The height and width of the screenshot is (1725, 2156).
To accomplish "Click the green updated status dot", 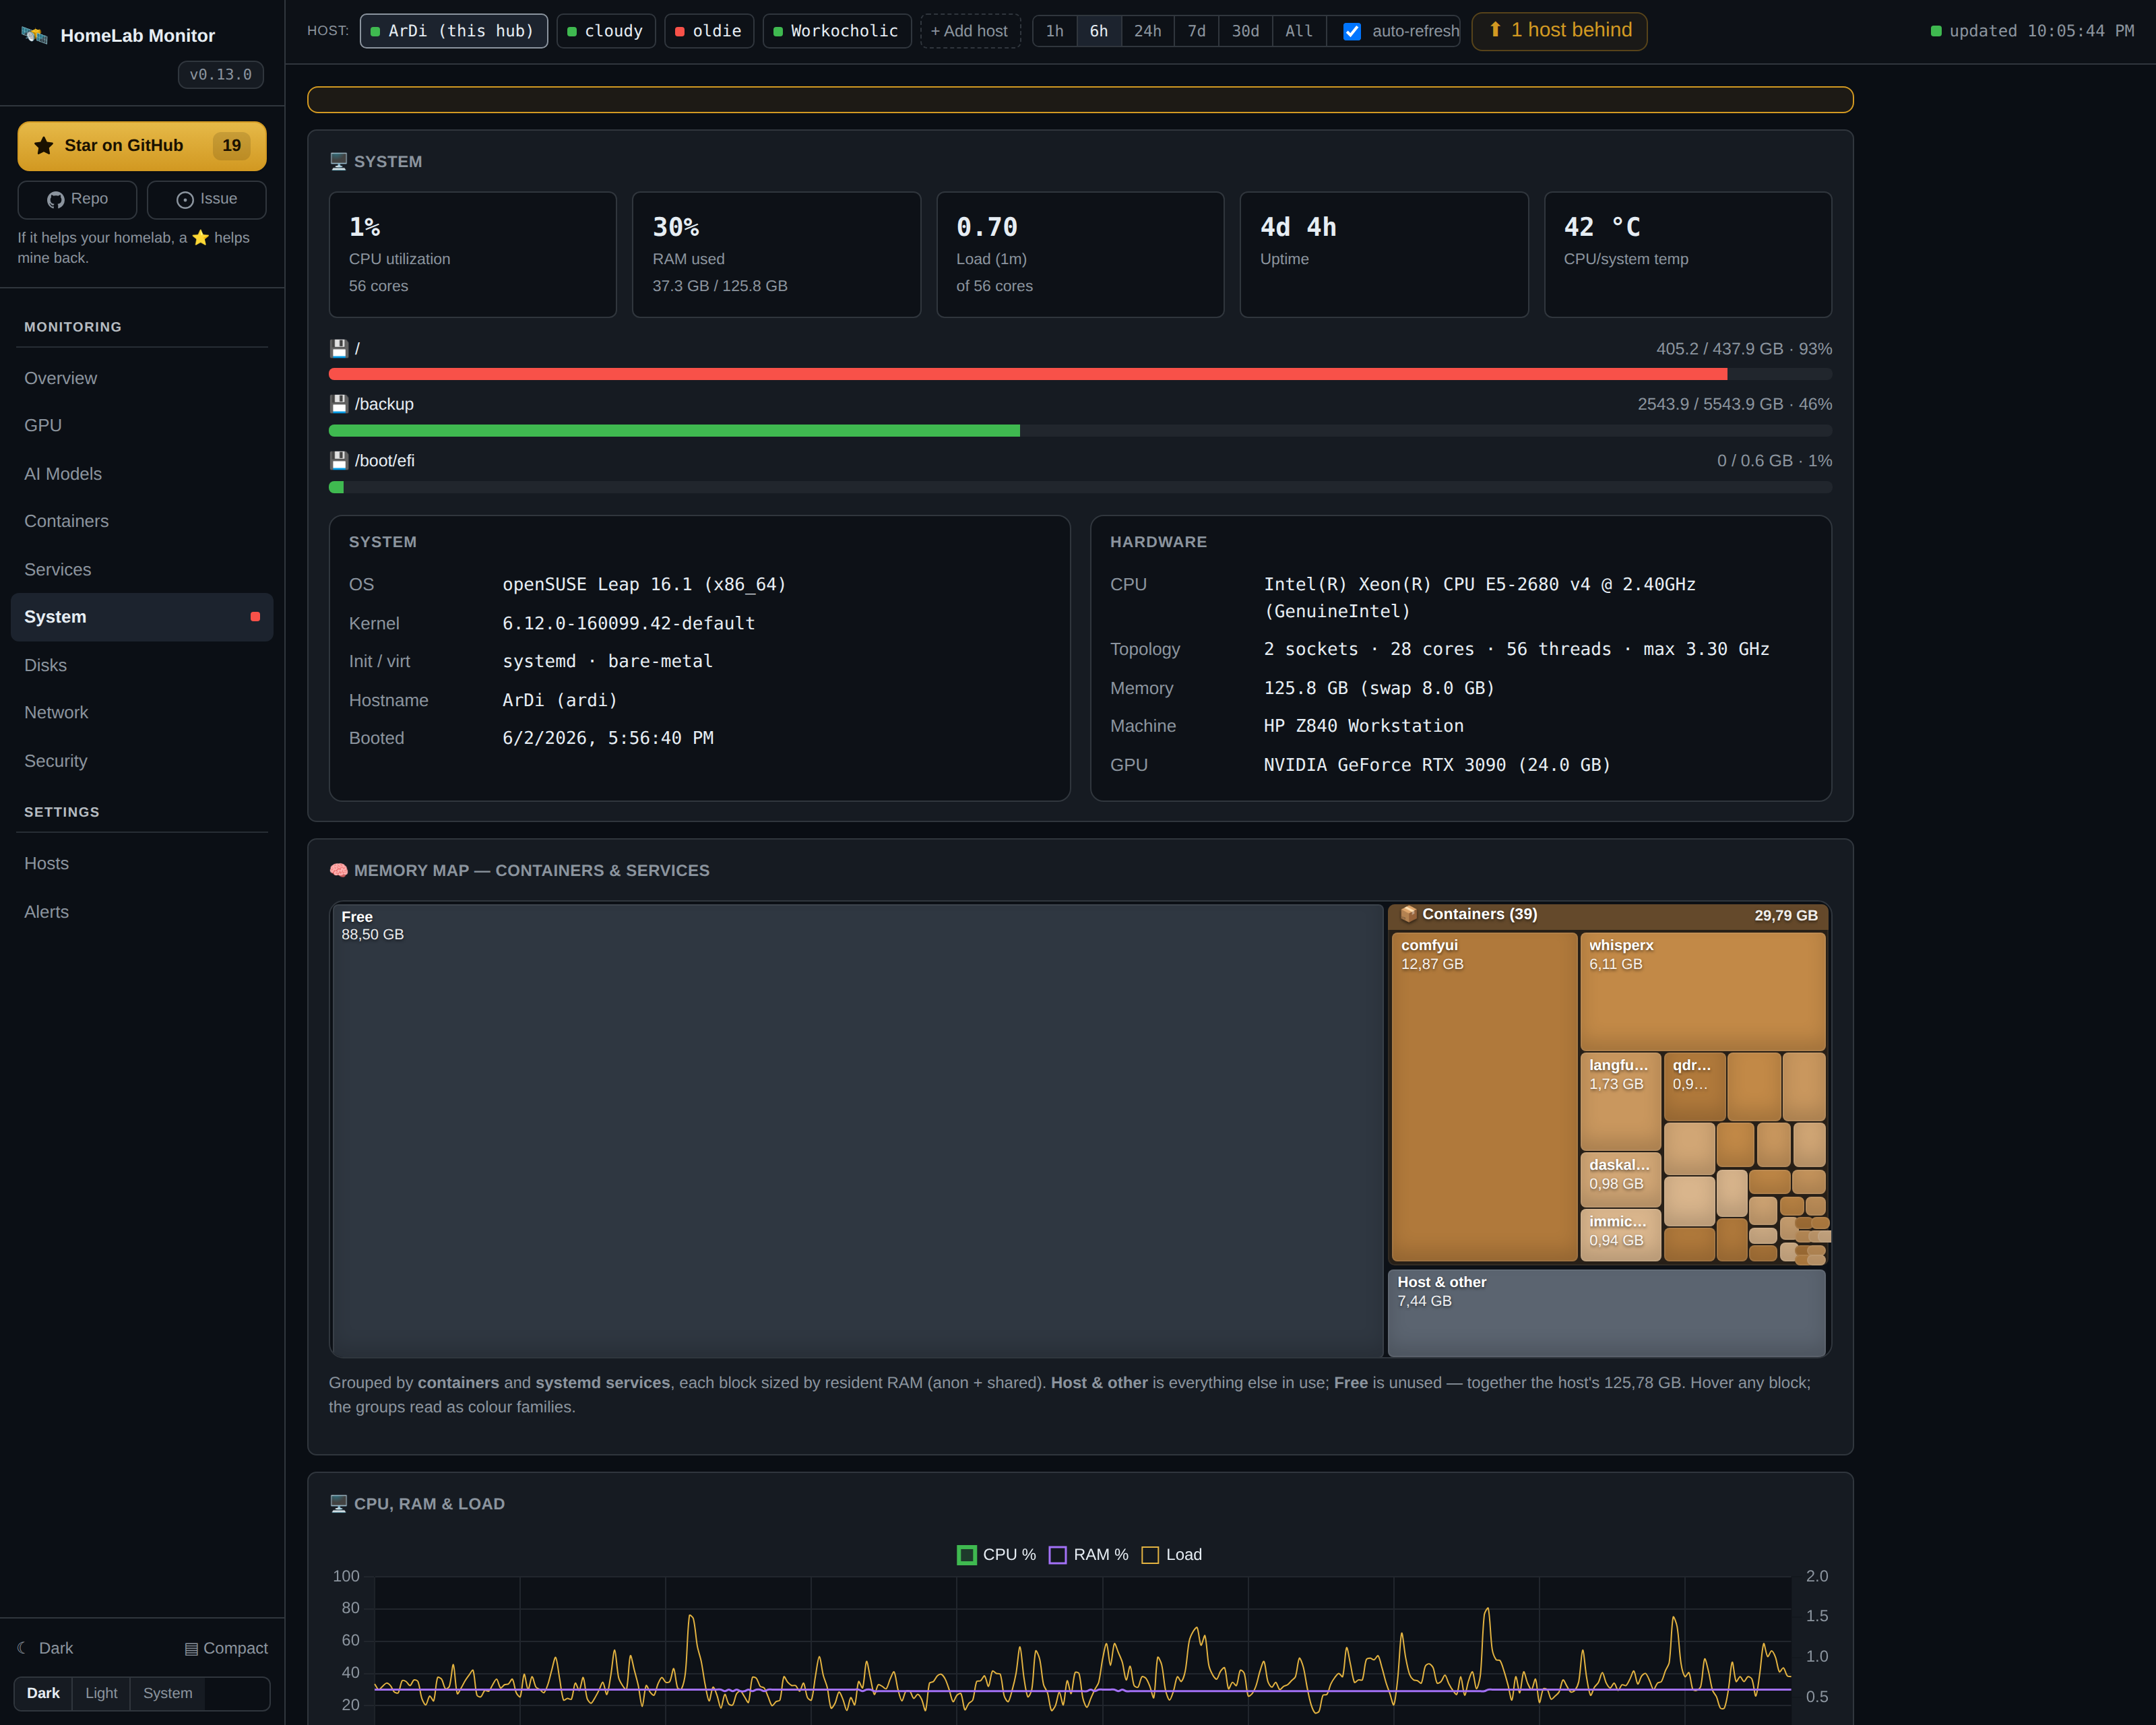I will pos(1936,31).
